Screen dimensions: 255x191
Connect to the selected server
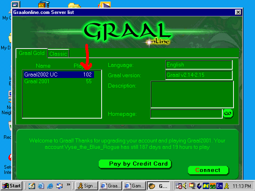(208, 170)
